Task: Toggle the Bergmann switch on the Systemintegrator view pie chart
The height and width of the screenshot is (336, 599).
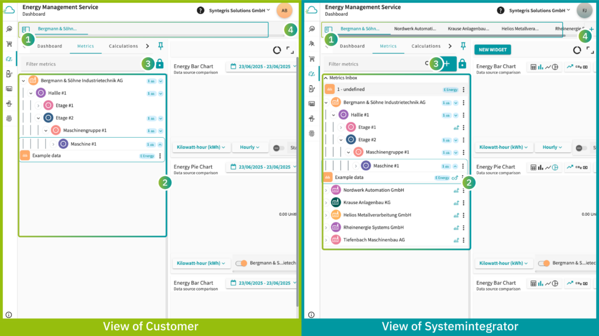Action: [x=543, y=263]
